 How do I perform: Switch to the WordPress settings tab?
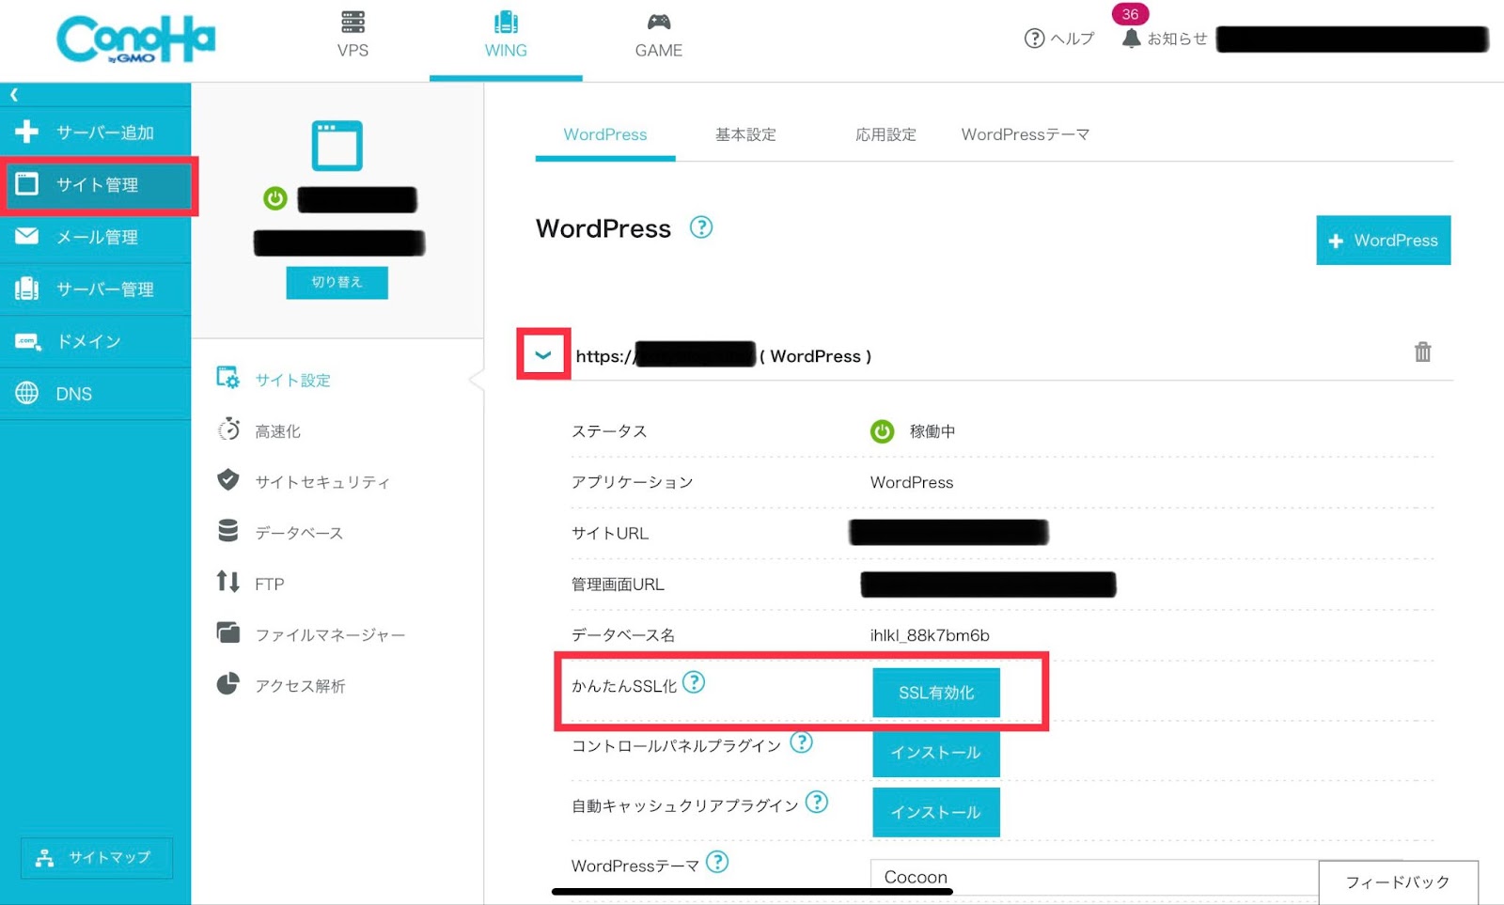tap(605, 134)
